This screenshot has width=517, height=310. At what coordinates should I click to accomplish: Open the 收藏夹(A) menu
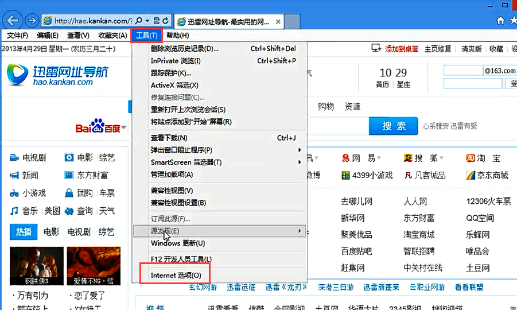pos(112,35)
